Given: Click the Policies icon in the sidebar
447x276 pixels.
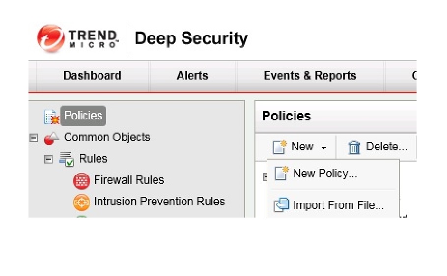Looking at the screenshot, I should [52, 117].
